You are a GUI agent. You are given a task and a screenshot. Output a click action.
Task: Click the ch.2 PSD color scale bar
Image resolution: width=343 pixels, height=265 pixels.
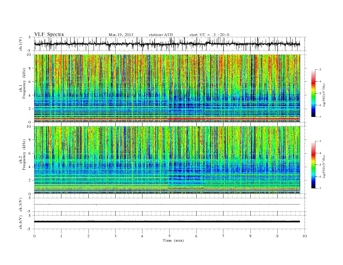pyautogui.click(x=314, y=165)
